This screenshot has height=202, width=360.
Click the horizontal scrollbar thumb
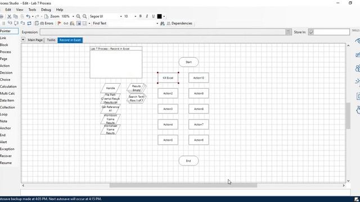(183, 186)
